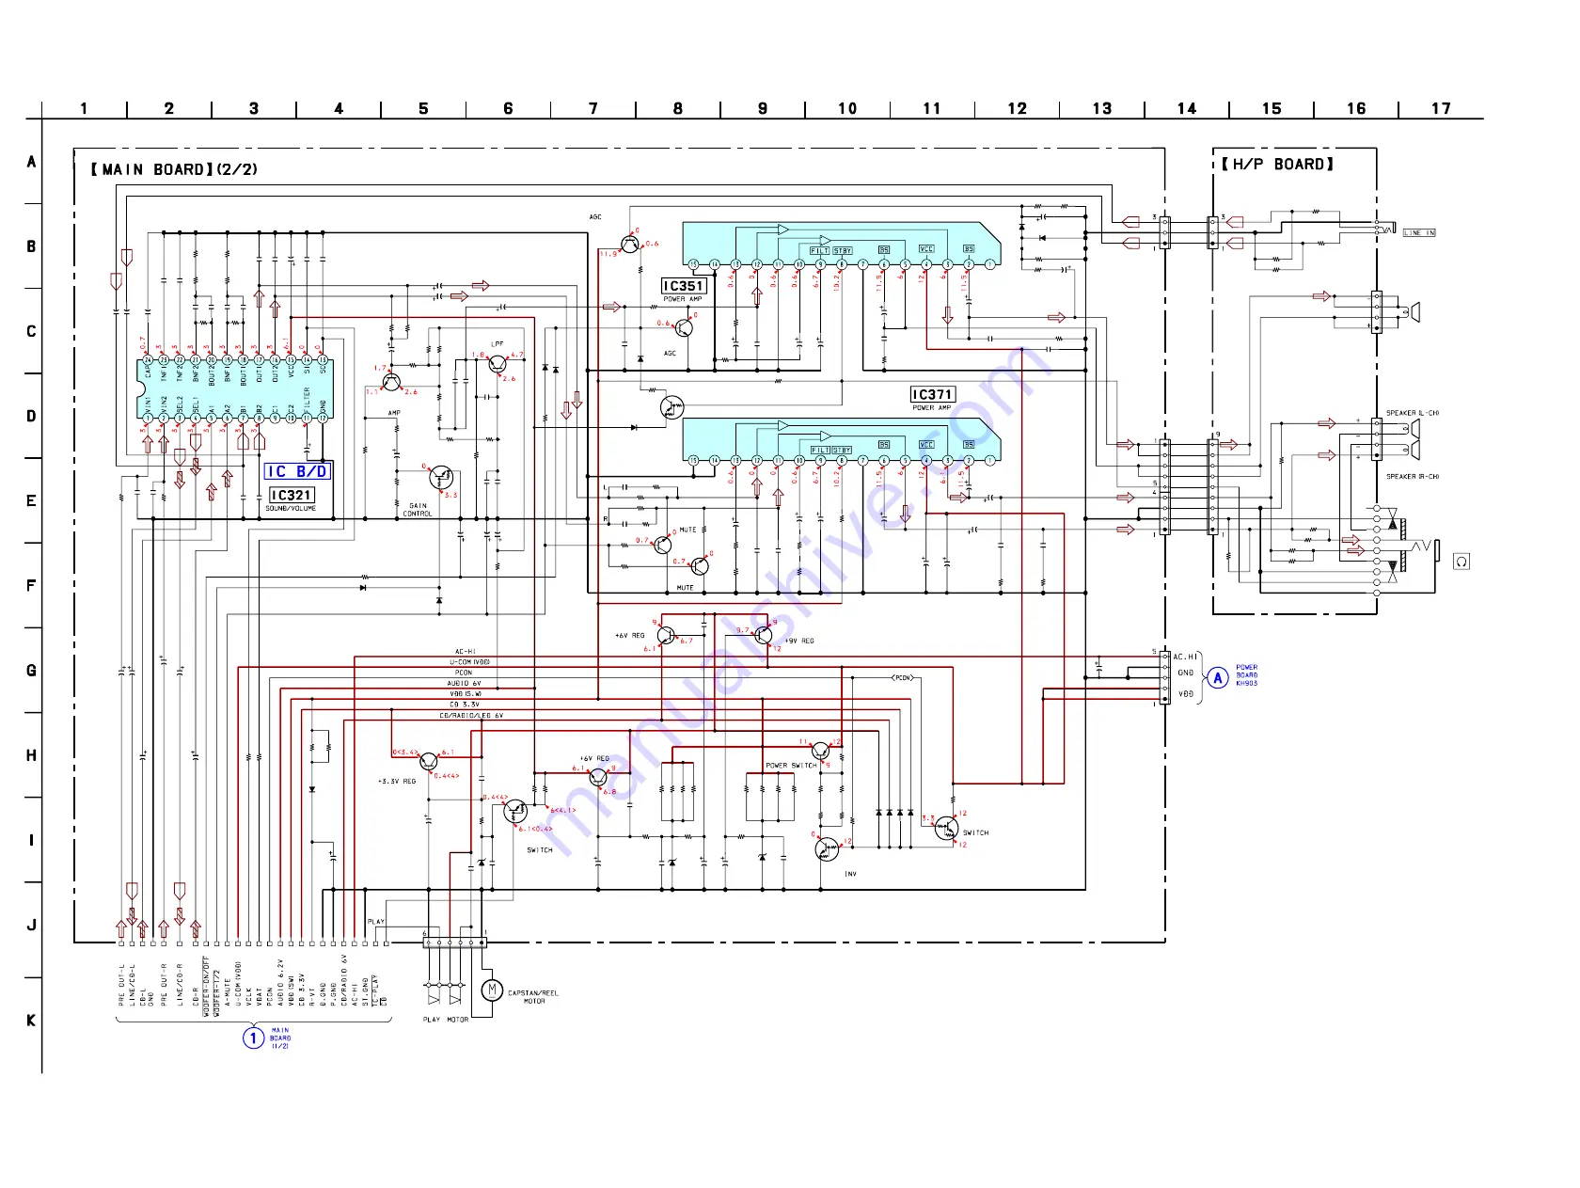Click the blue circled 1 connector marker
1580x1188 pixels.
[x=253, y=1038]
